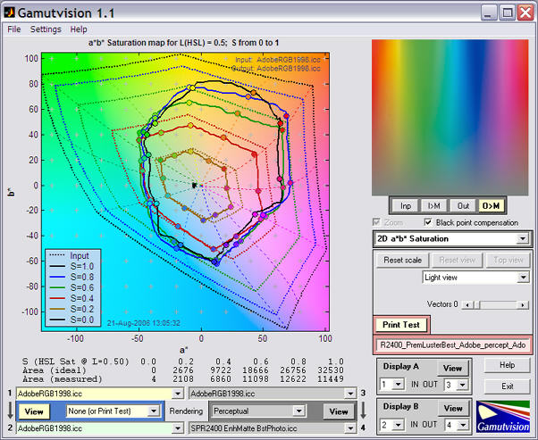Select the Out display mode button
538x440 pixels.
click(462, 205)
